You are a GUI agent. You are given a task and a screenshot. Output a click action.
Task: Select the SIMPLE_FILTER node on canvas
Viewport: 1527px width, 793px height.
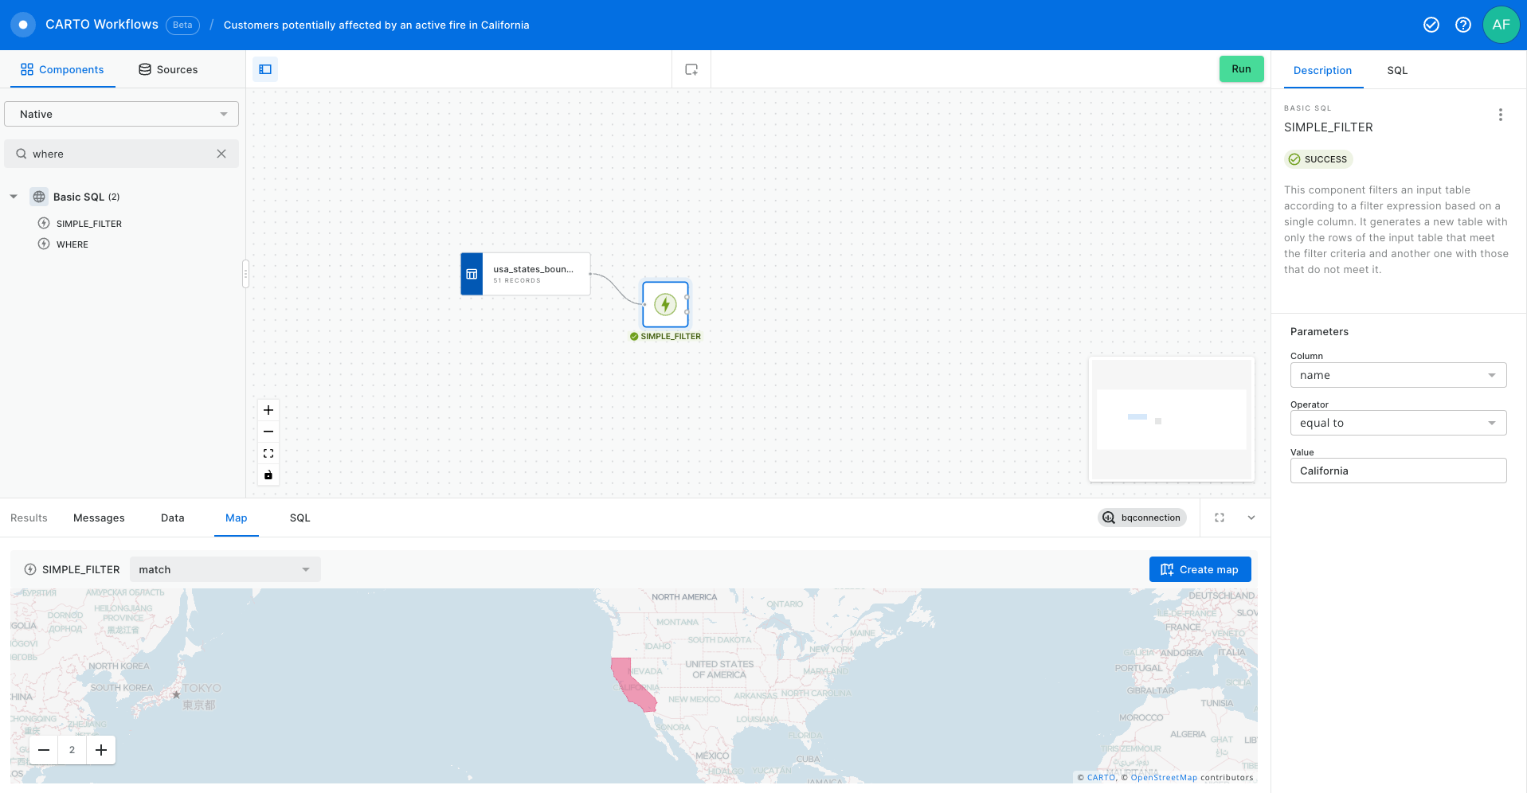tap(665, 304)
